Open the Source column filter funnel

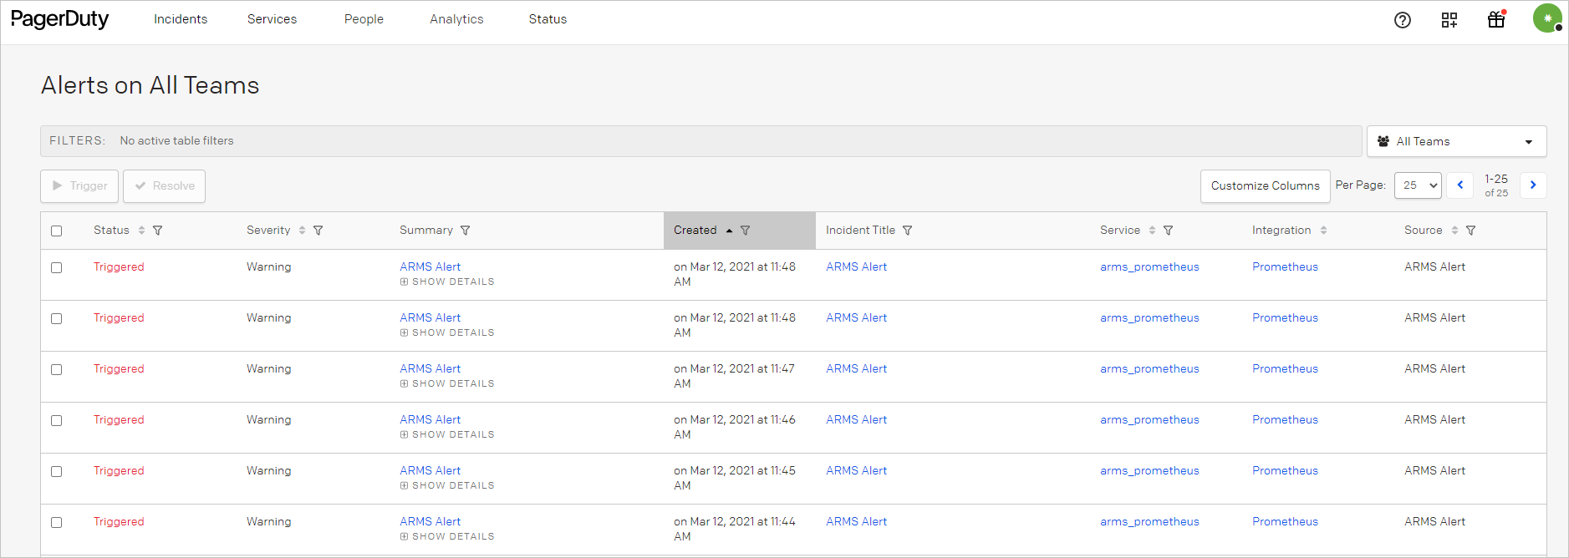(1471, 231)
